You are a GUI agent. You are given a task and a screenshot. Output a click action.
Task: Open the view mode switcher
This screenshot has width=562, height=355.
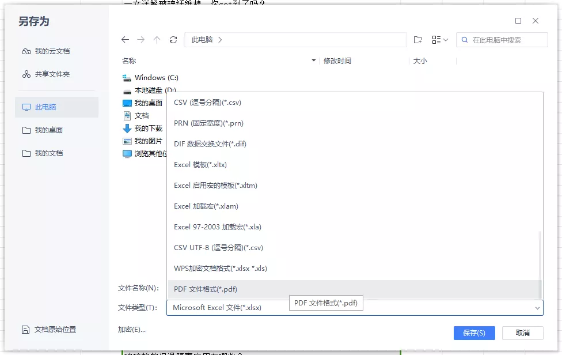click(x=440, y=40)
